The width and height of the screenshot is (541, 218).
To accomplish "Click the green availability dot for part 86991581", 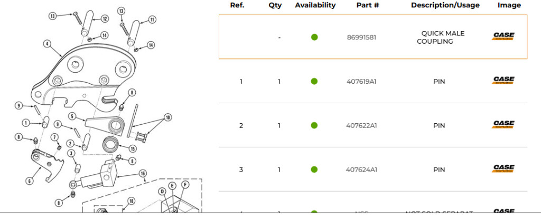I will [314, 37].
